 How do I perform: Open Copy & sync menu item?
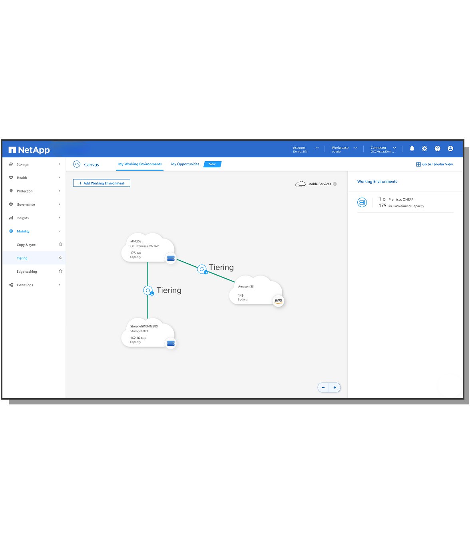[26, 245]
